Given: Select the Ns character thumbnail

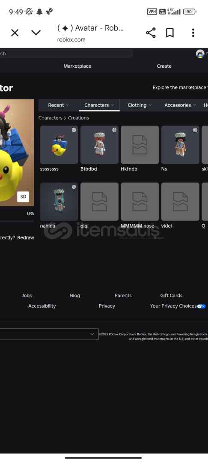Looking at the screenshot, I should (x=180, y=145).
